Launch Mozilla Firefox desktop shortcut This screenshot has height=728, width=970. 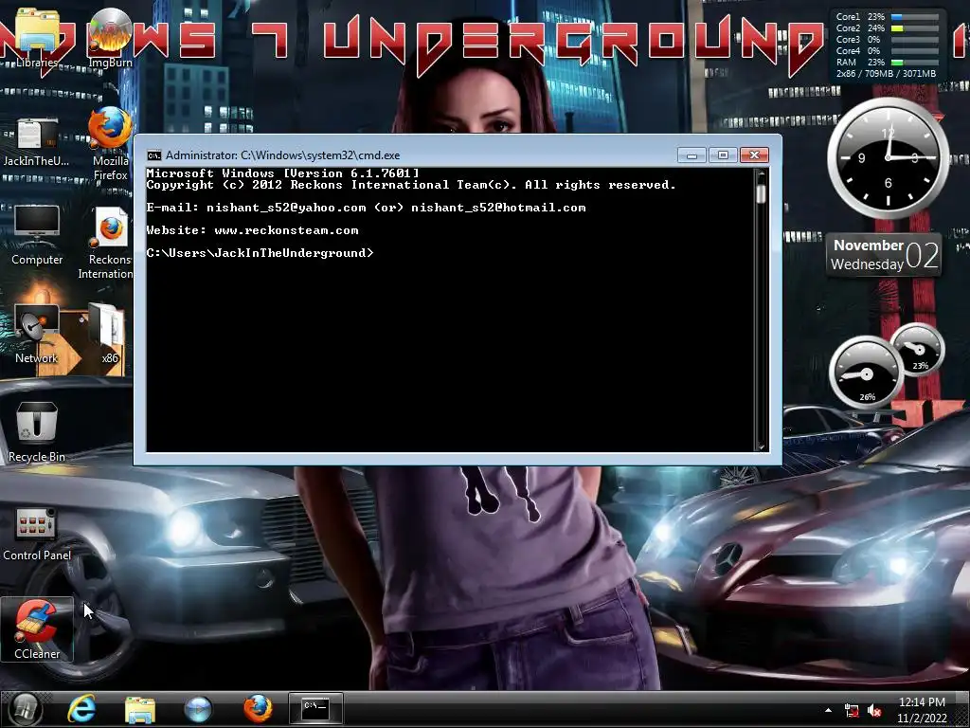[x=110, y=144]
